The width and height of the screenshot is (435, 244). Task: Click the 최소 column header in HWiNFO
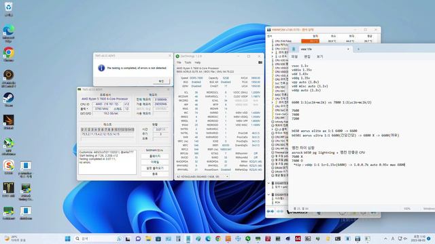point(333,36)
